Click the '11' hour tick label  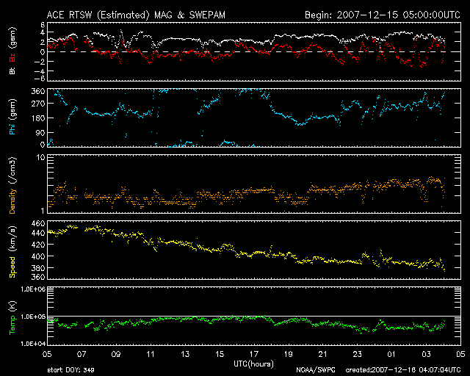pos(151,354)
